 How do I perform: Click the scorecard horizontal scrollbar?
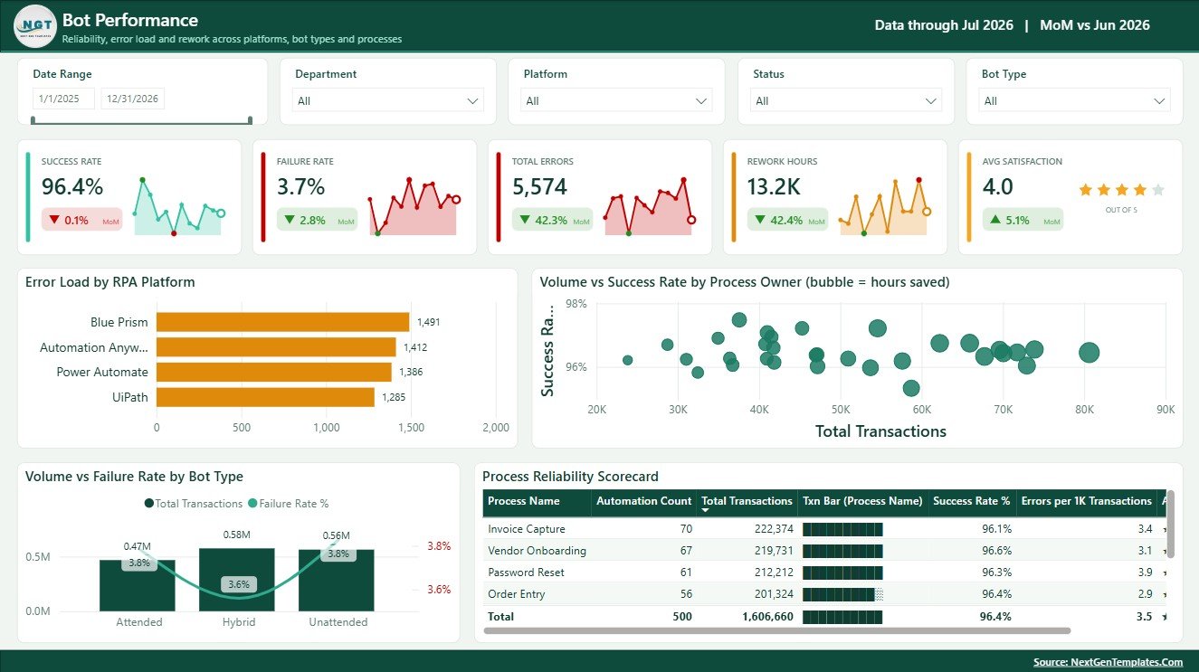point(777,630)
